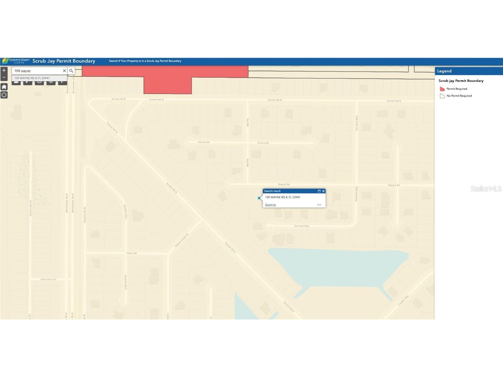This screenshot has width=503, height=377.
Task: Click the Scrub Jay Permit Boundary title
Action: click(64, 61)
